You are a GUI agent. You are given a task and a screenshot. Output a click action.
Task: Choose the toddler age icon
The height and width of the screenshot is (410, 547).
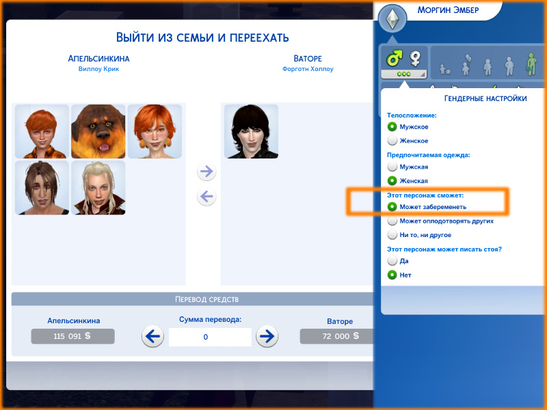pos(445,69)
